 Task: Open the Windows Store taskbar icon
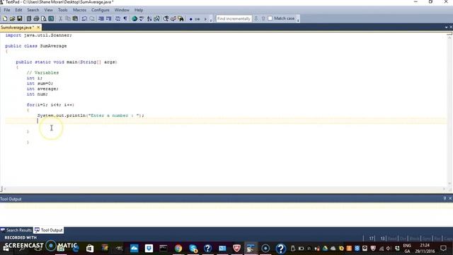[90, 248]
